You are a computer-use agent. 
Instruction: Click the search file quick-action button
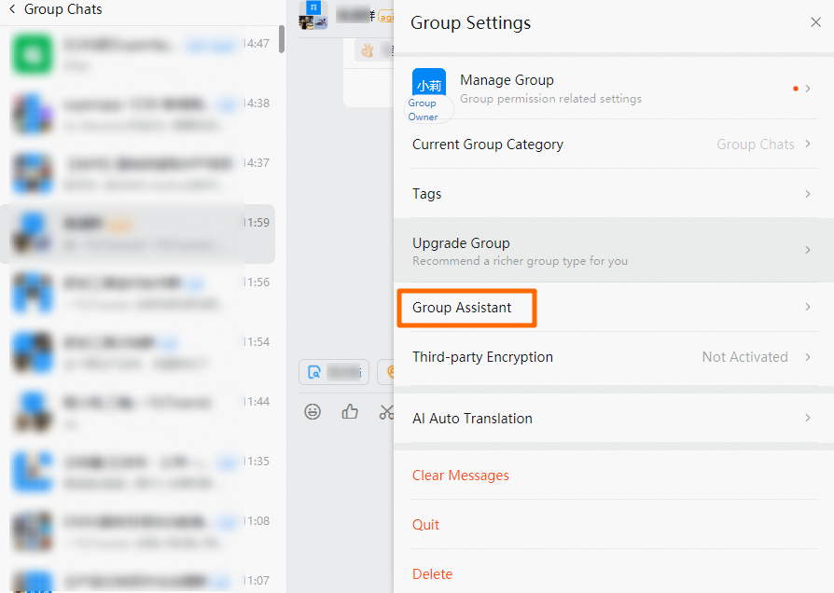click(x=334, y=372)
